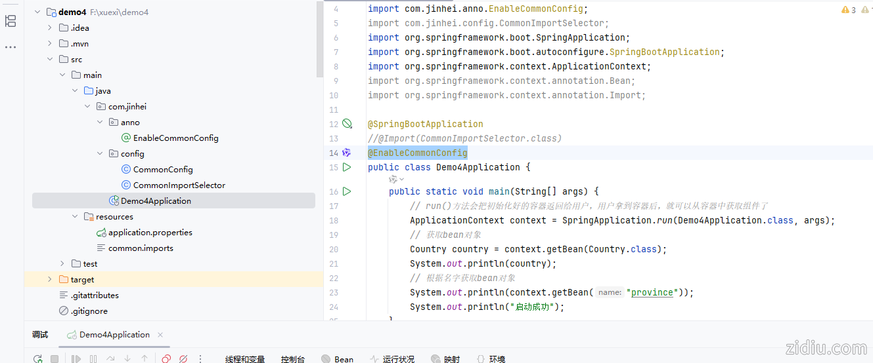Click View Breakpoints red circles icon

pyautogui.click(x=166, y=359)
